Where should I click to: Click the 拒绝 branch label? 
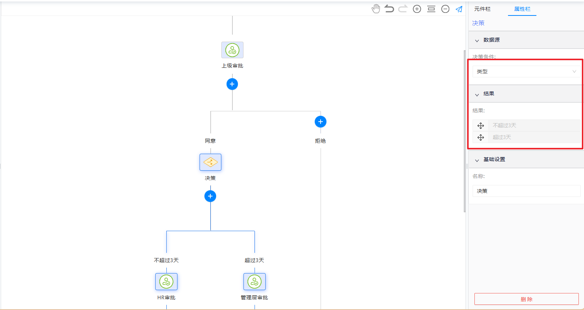pyautogui.click(x=320, y=141)
